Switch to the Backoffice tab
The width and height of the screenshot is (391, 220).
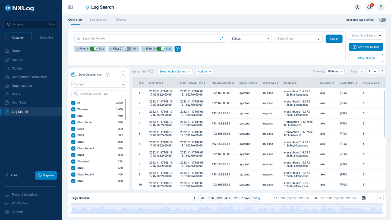[x=46, y=37]
